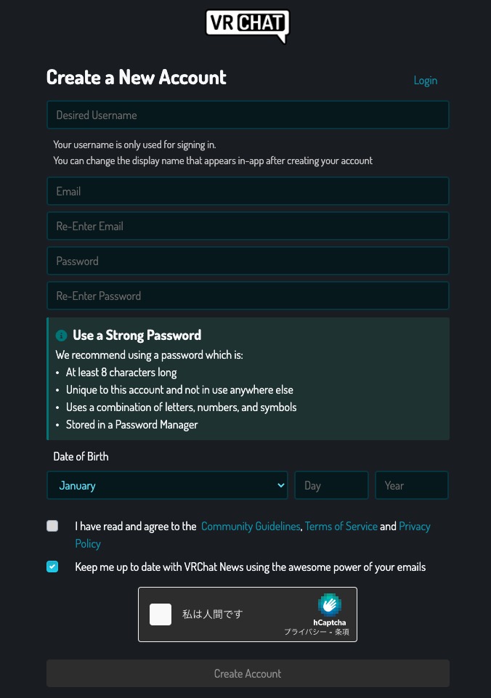
Task: Click the info icon beside Strong Password
Action: coord(61,336)
